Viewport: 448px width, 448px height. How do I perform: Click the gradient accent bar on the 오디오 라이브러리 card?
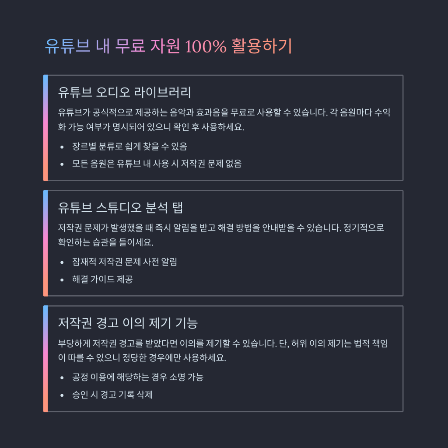click(x=45, y=128)
